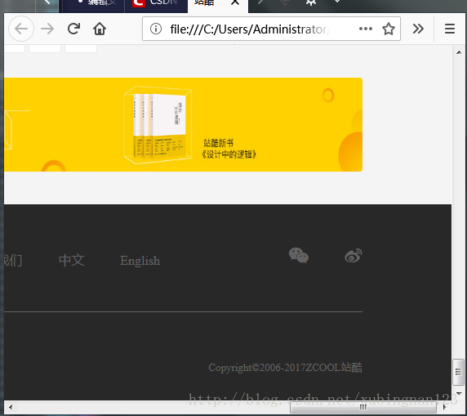Go back with the browser back arrow
The image size is (467, 416).
point(21,29)
